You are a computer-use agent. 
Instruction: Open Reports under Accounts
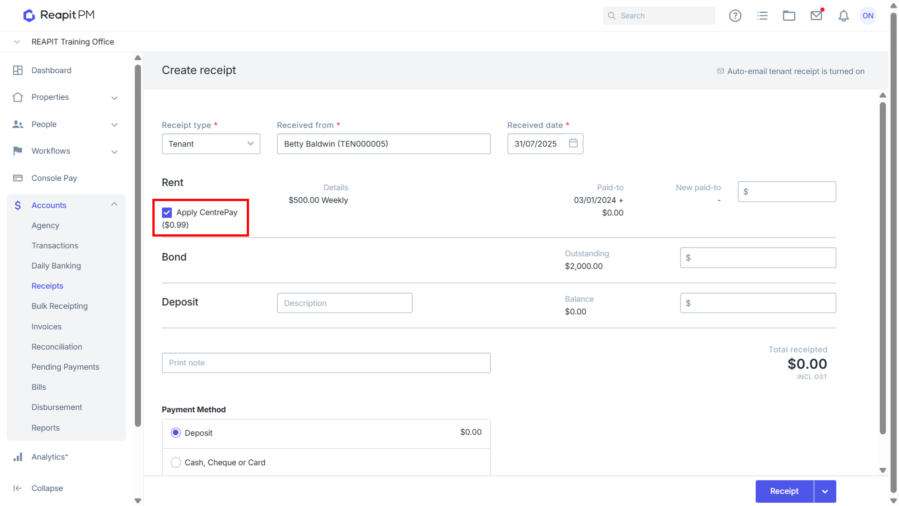tap(45, 428)
